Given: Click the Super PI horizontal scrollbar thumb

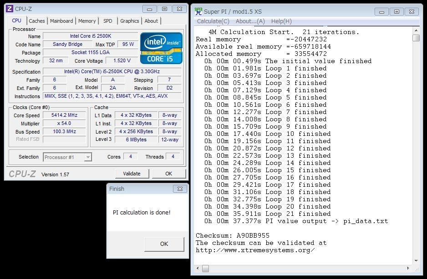Looking at the screenshot, I should point(206,269).
